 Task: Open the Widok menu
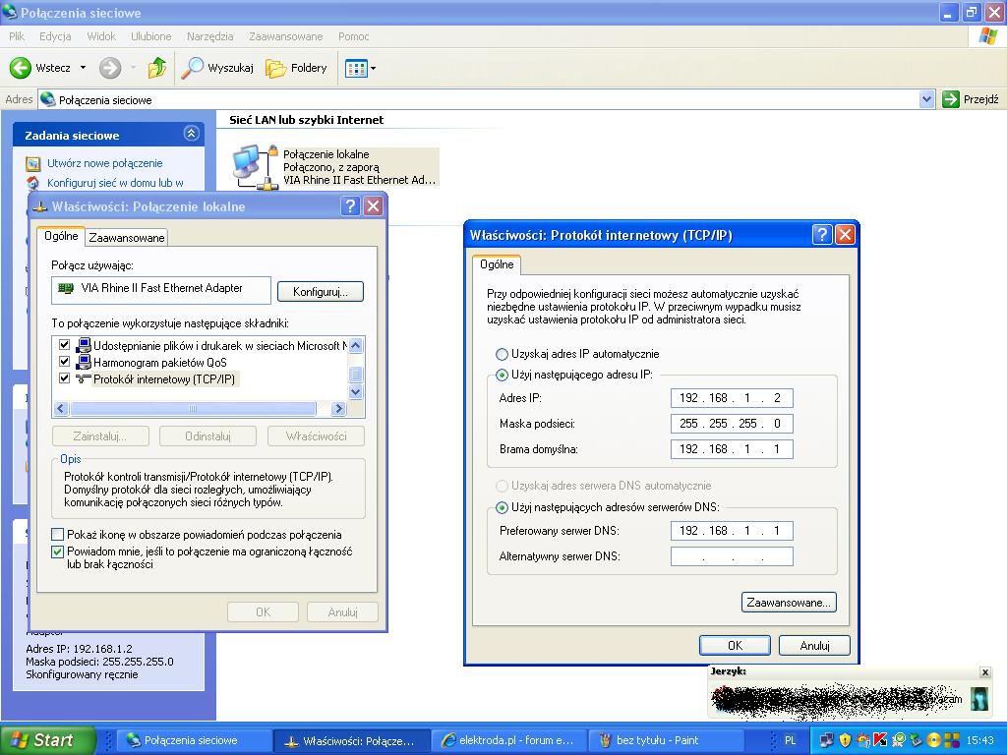pos(101,36)
